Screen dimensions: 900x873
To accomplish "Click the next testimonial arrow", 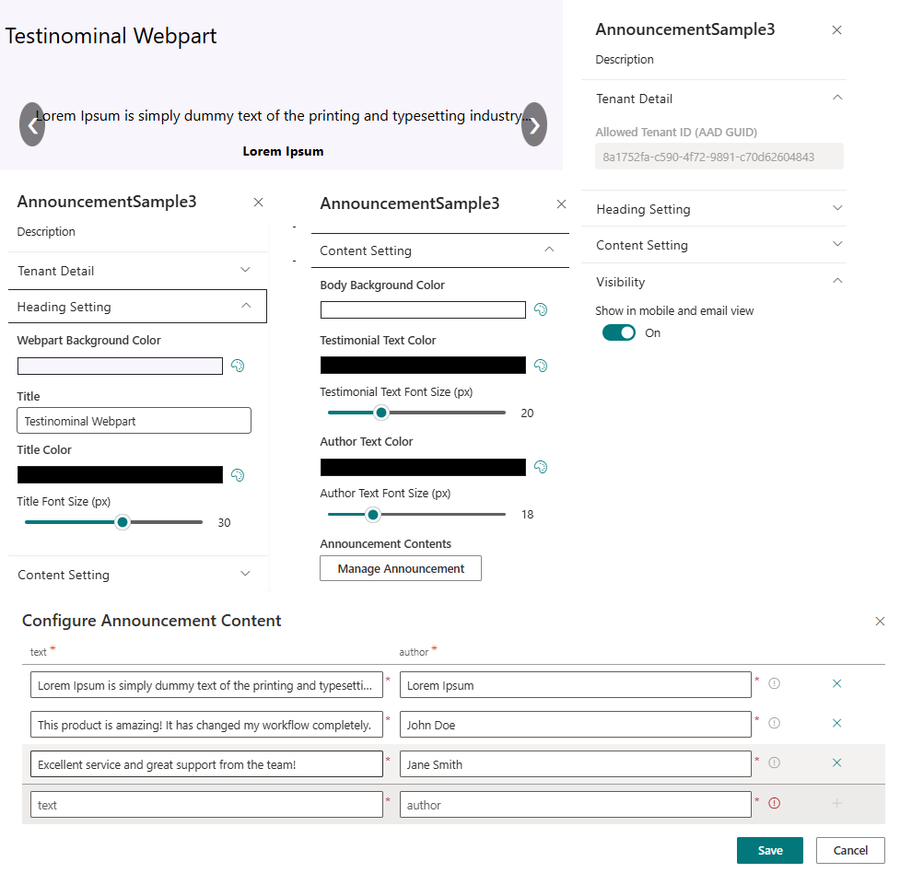I will (534, 124).
